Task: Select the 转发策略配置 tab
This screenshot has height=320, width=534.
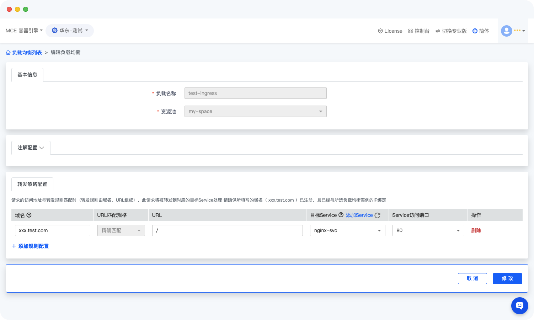Action: coord(32,184)
